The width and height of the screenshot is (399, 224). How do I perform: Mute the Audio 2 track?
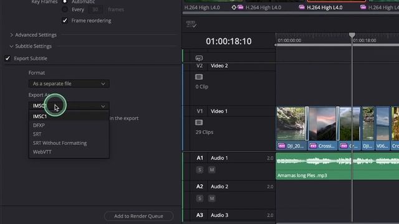(x=212, y=198)
